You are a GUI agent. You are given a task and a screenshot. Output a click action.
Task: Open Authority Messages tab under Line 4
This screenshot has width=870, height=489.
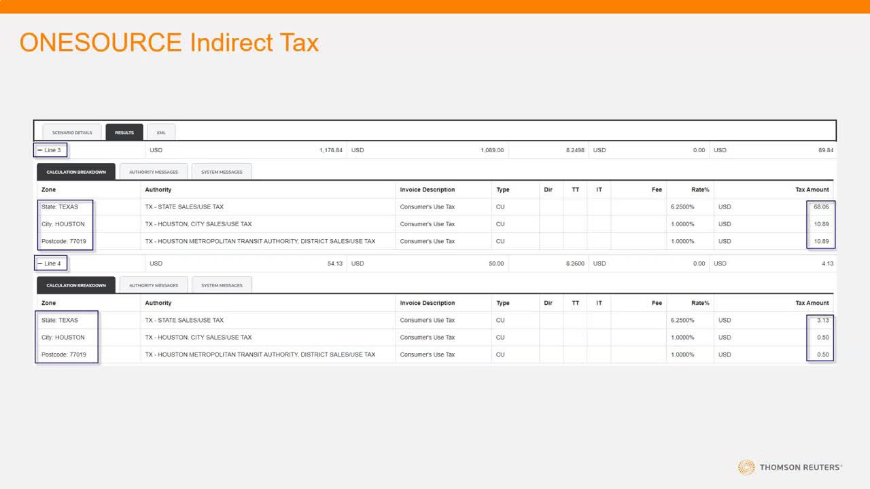point(154,286)
